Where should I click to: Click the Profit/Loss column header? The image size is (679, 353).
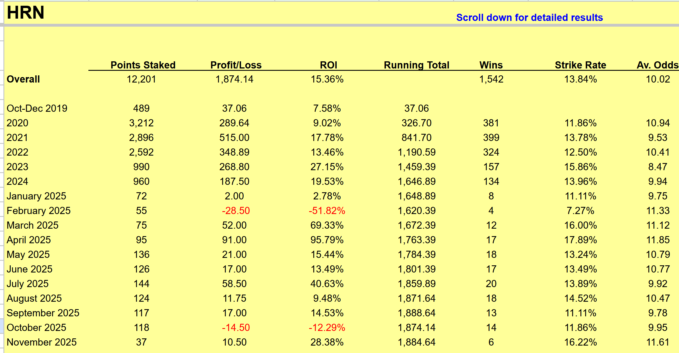[236, 65]
